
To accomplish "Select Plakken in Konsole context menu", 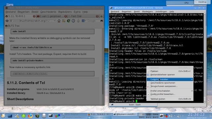I will 170,71.
